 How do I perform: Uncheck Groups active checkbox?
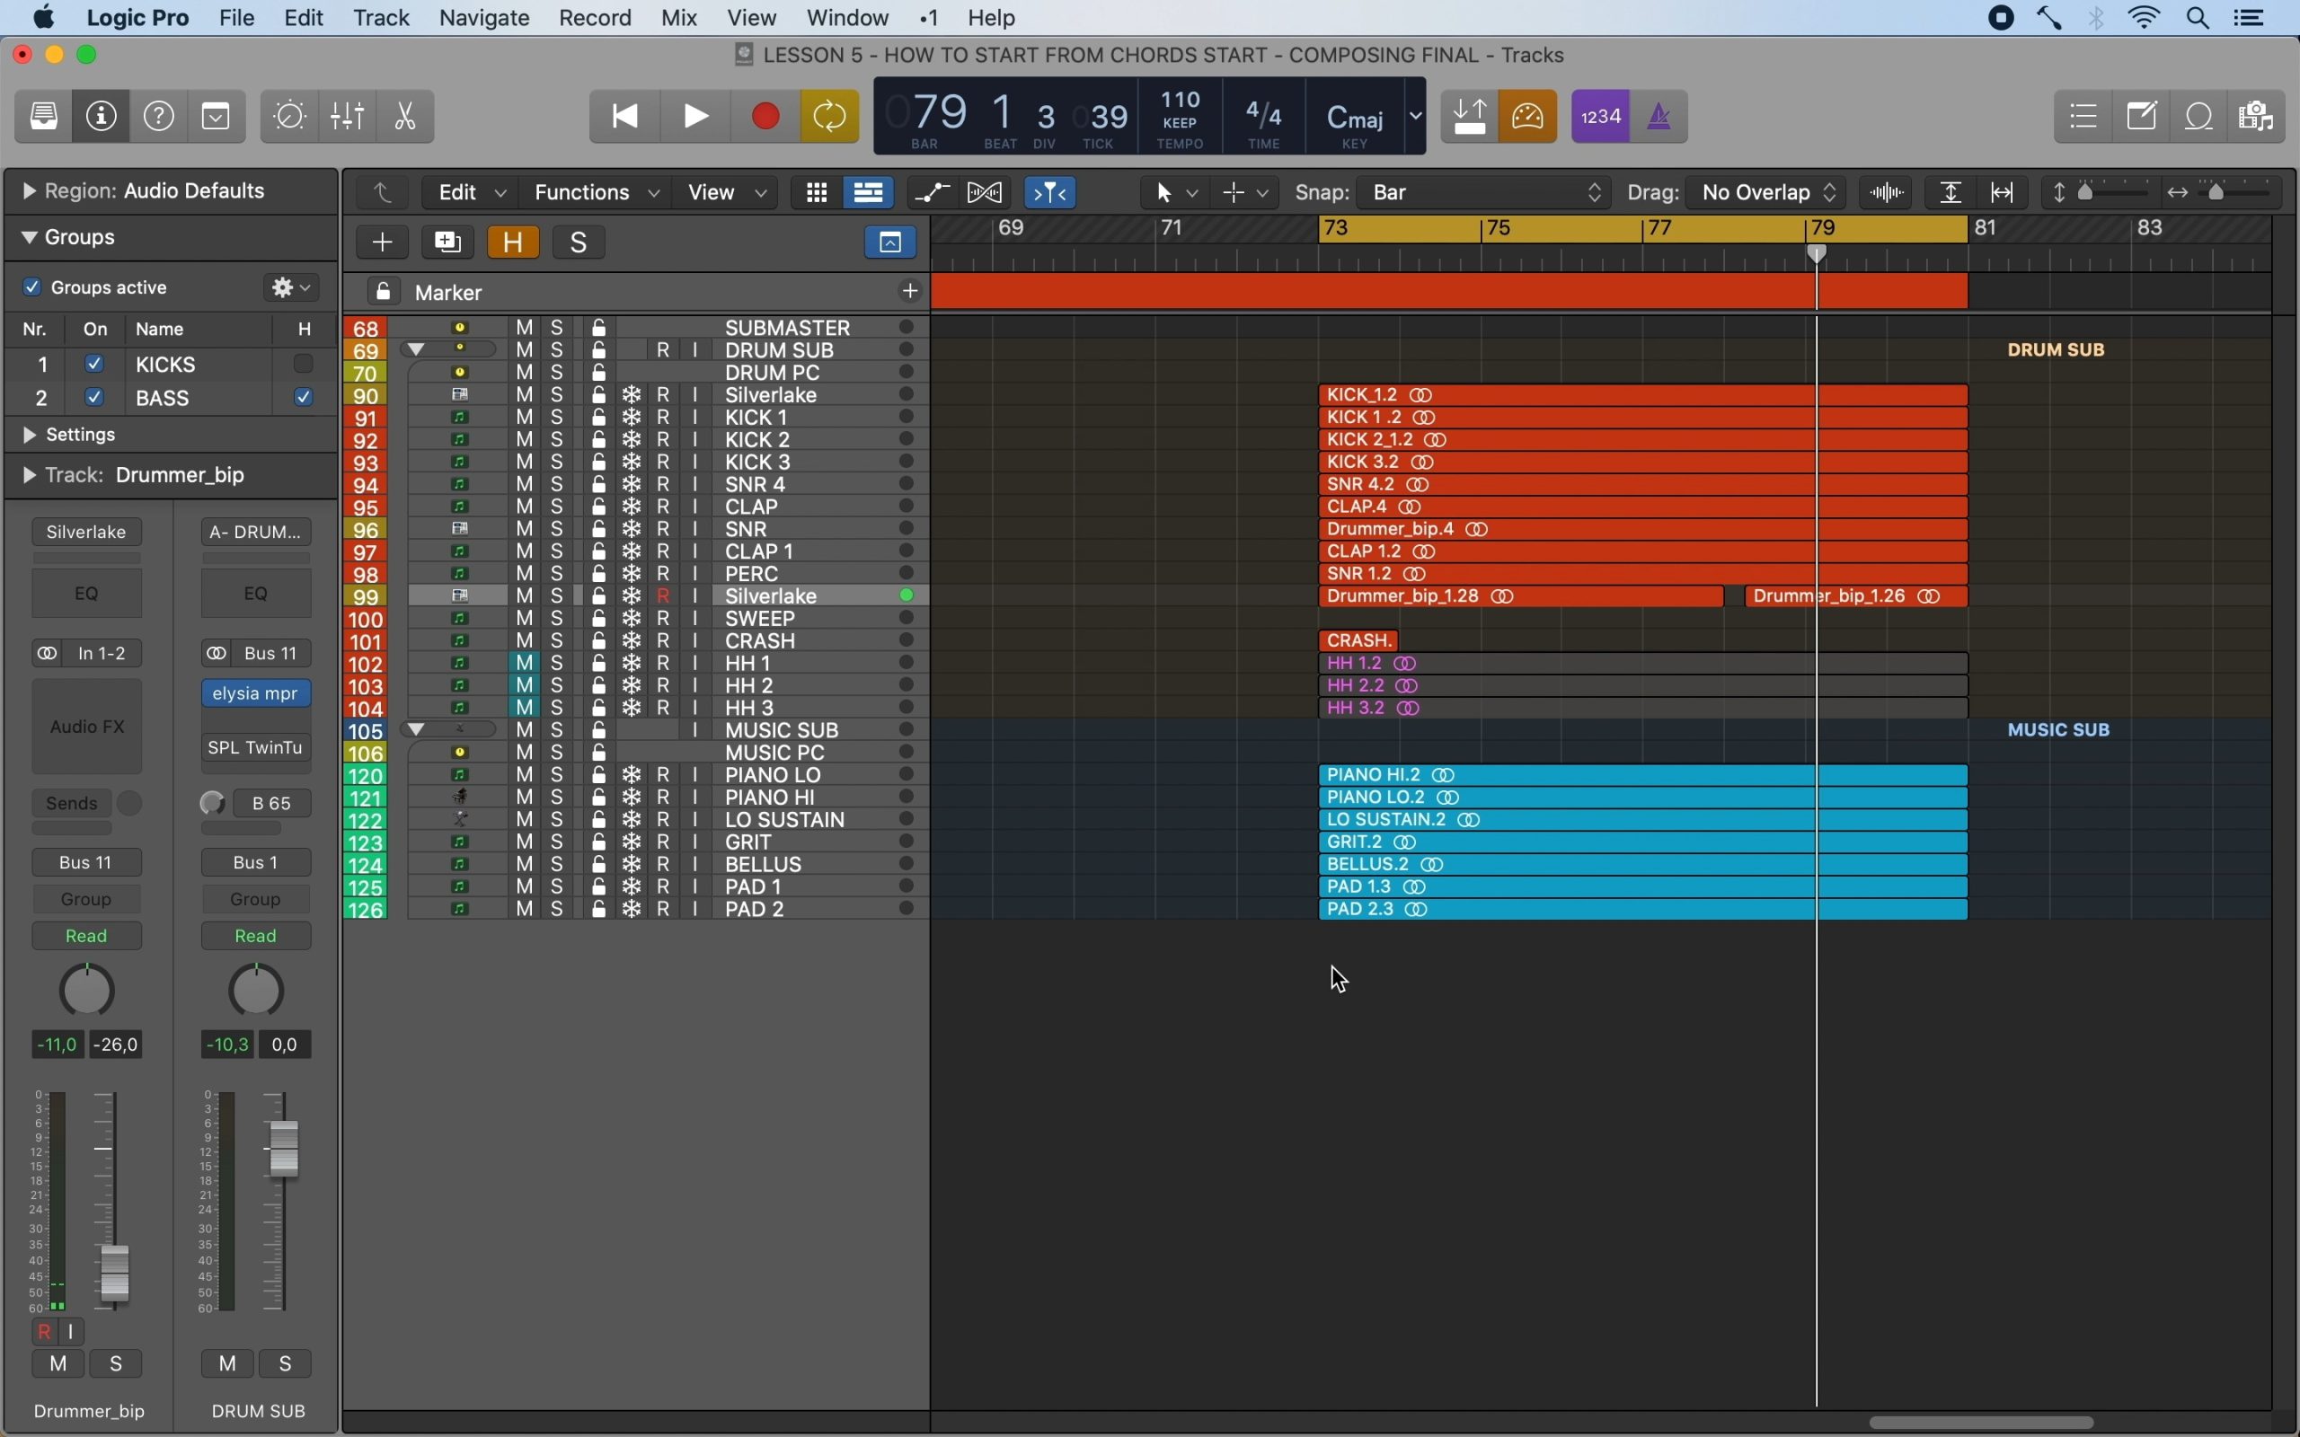pos(32,287)
